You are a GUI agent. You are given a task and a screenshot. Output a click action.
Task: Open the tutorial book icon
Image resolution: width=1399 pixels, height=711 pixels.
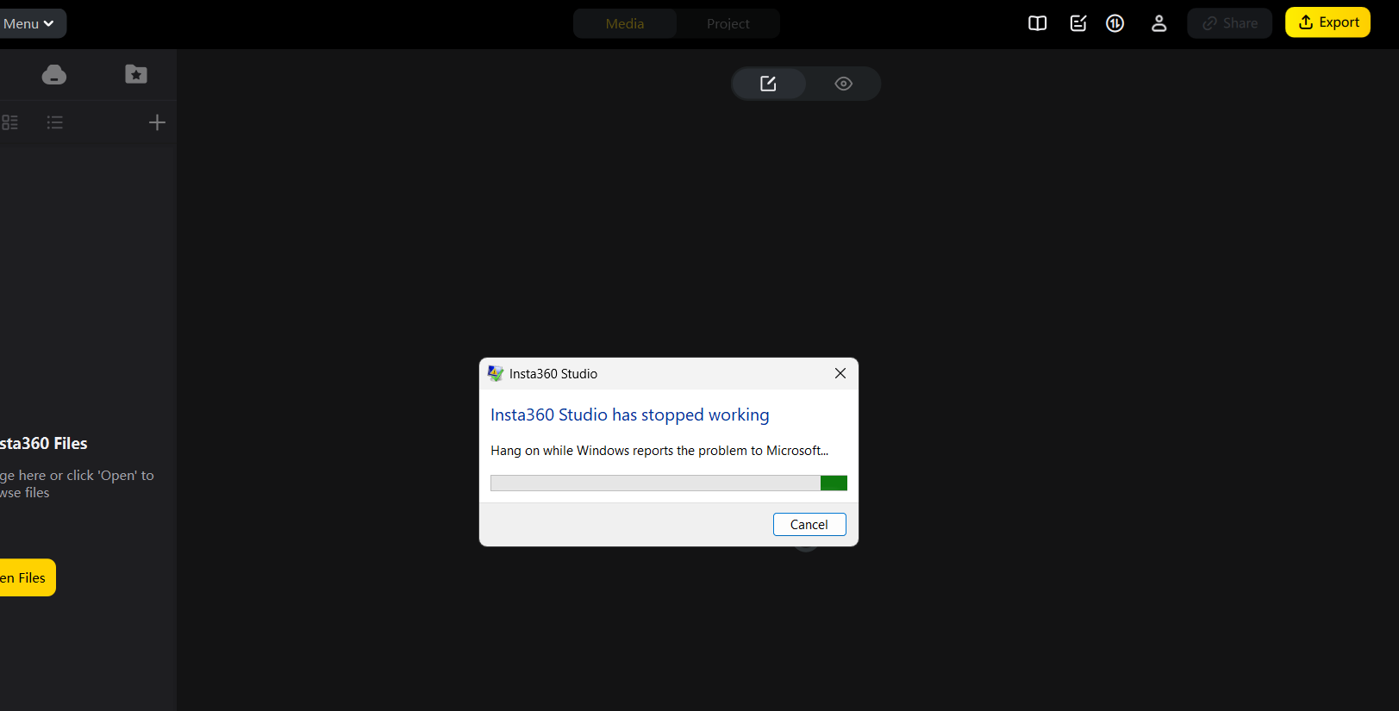pyautogui.click(x=1038, y=23)
